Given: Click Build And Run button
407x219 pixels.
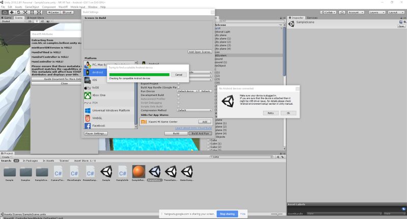Looking at the screenshot, I should [200, 134].
